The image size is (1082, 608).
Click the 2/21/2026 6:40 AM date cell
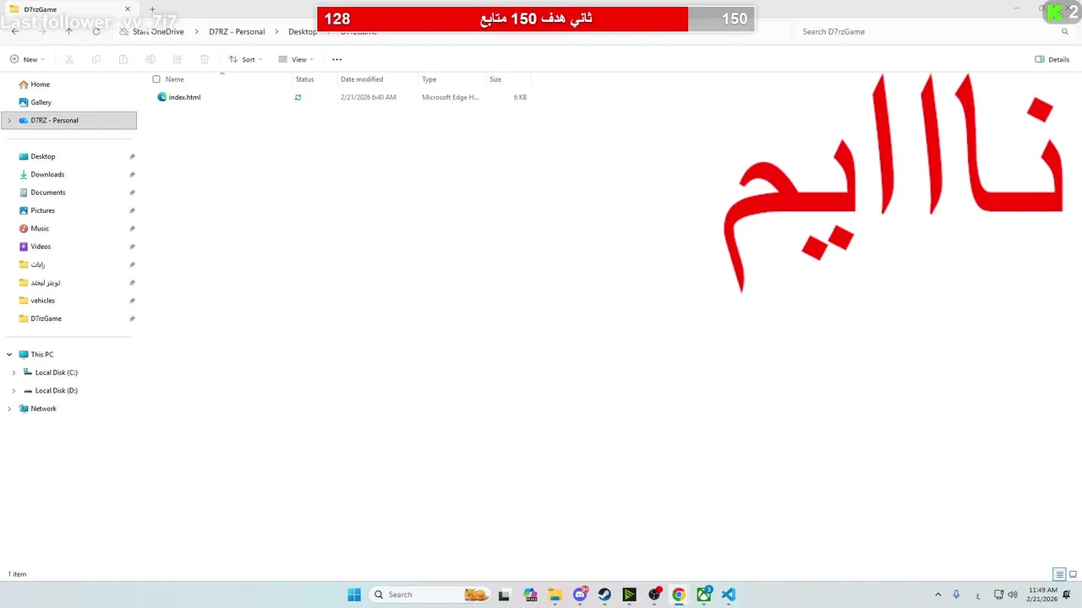point(369,97)
